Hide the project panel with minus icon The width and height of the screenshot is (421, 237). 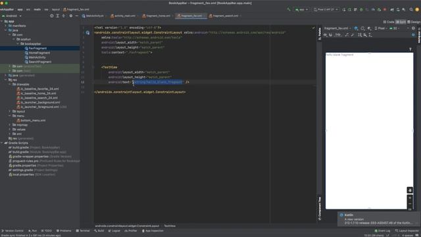76,16
